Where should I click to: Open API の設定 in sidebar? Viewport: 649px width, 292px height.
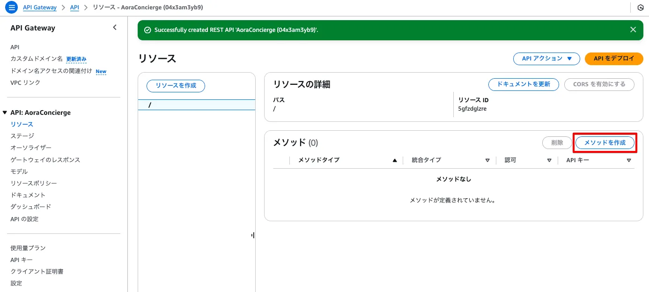click(24, 219)
